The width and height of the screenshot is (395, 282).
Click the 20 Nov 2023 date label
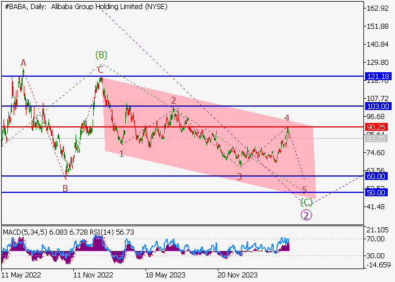coord(238,275)
